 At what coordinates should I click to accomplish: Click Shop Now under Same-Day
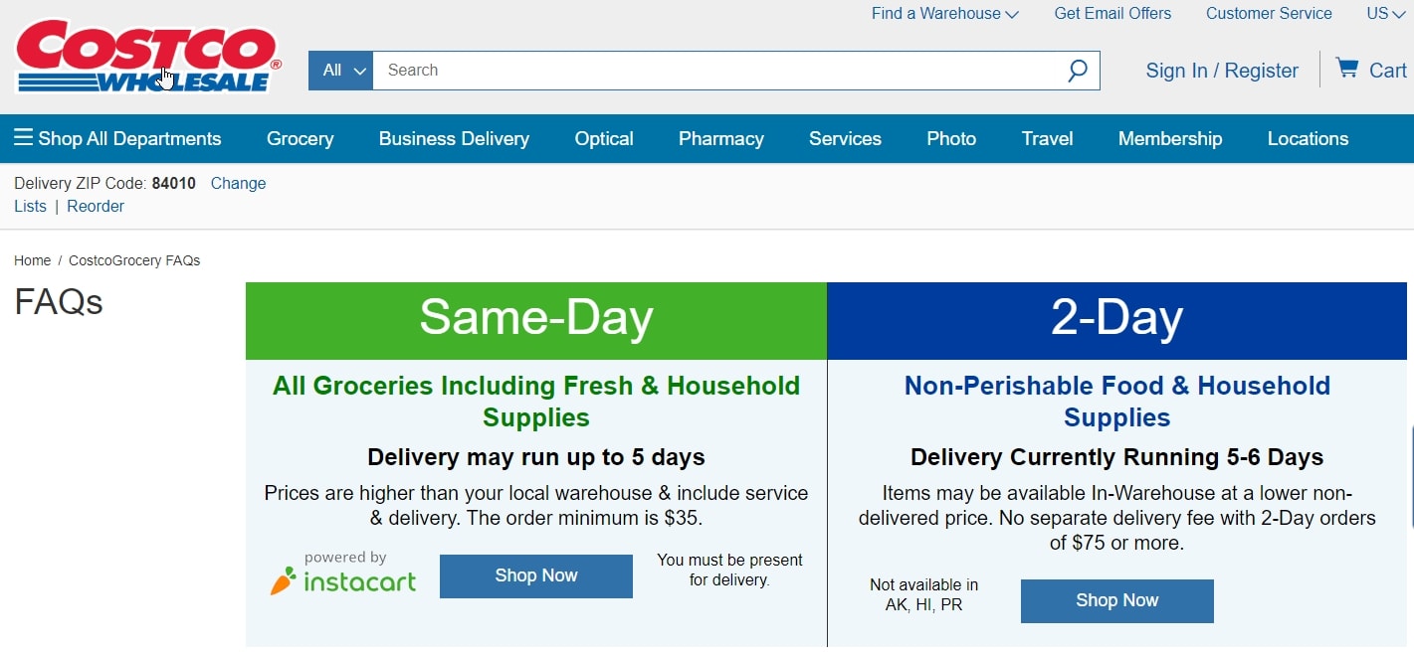coord(535,575)
